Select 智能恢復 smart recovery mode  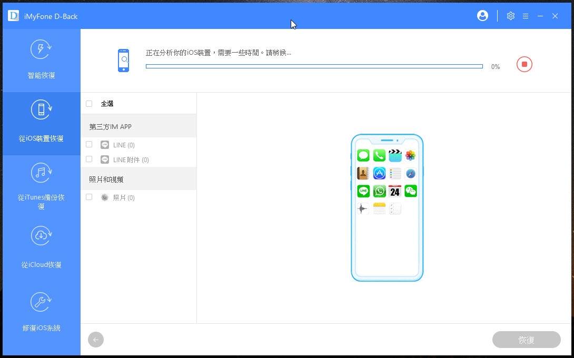[42, 61]
